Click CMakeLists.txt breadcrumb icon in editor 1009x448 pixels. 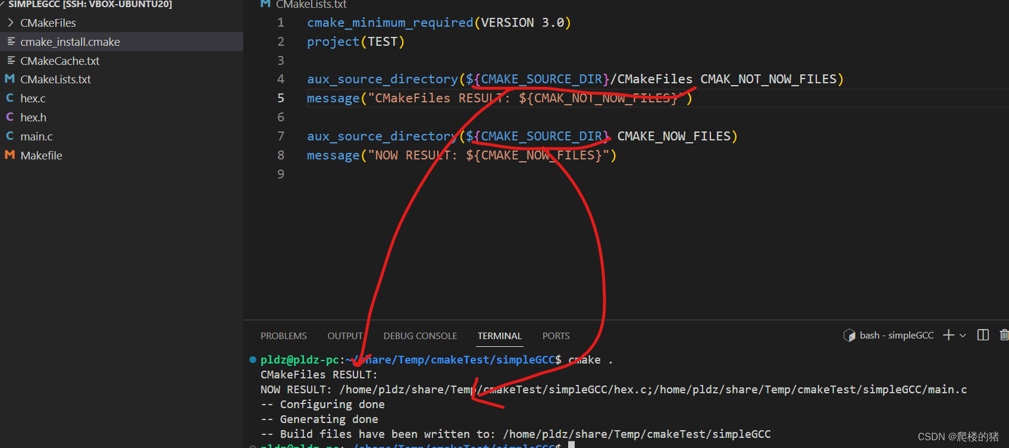click(265, 4)
